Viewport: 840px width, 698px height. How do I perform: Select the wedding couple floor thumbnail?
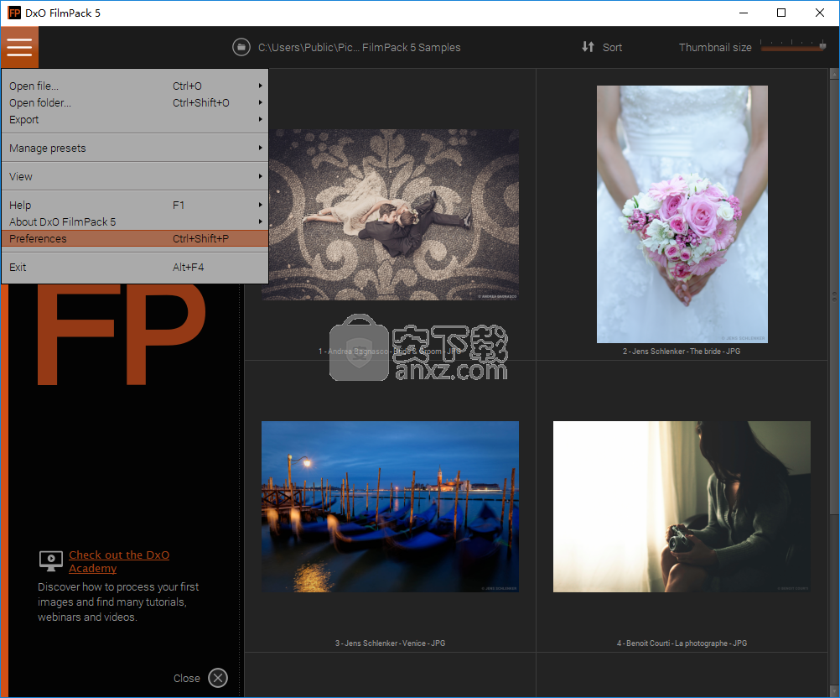point(390,215)
